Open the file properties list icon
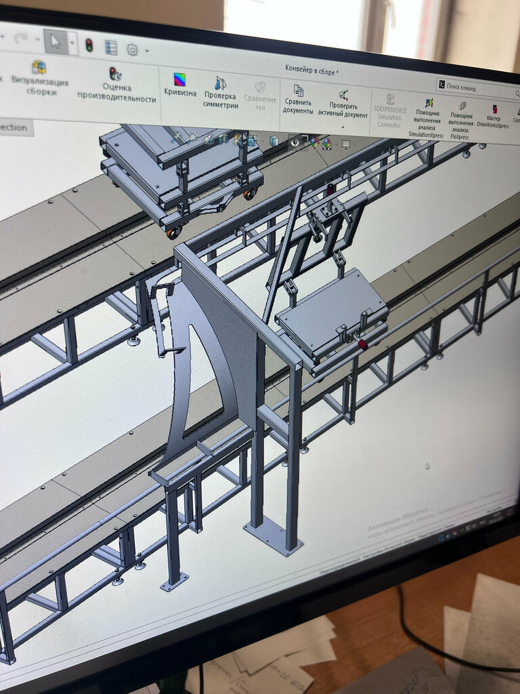Screen dimensions: 520x694 tap(110, 47)
